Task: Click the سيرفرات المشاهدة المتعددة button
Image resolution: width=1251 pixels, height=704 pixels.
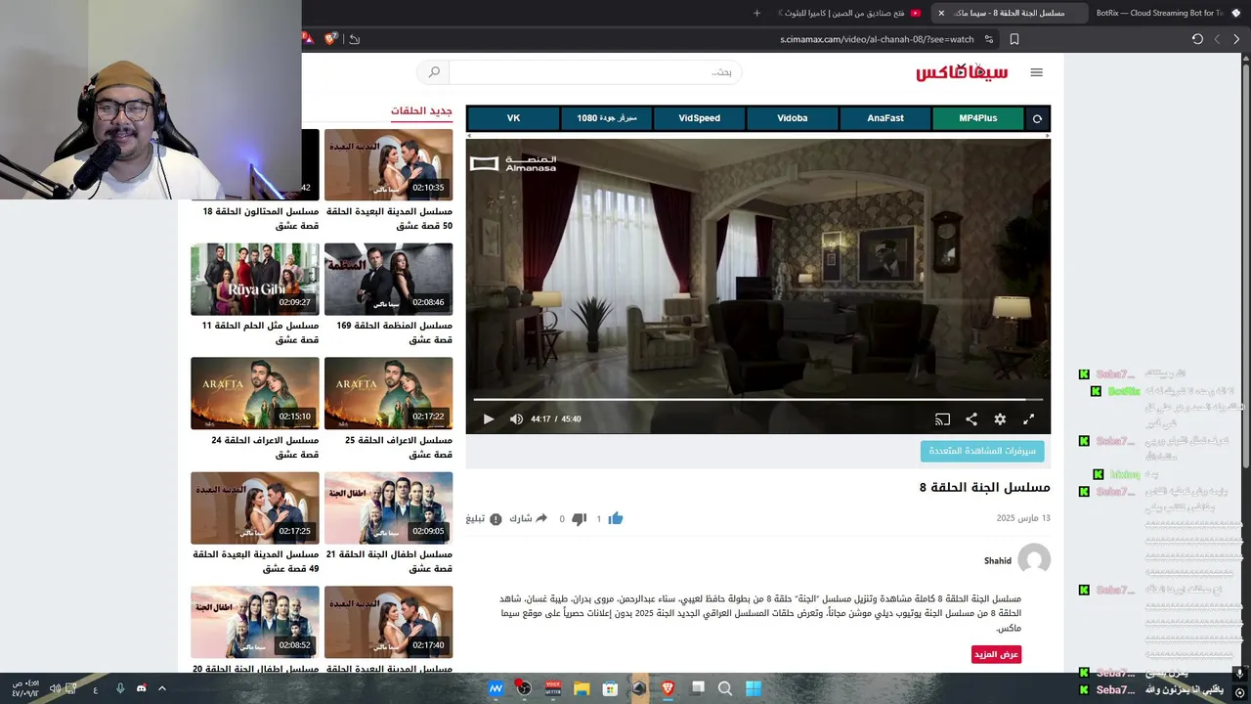Action: pos(982,451)
